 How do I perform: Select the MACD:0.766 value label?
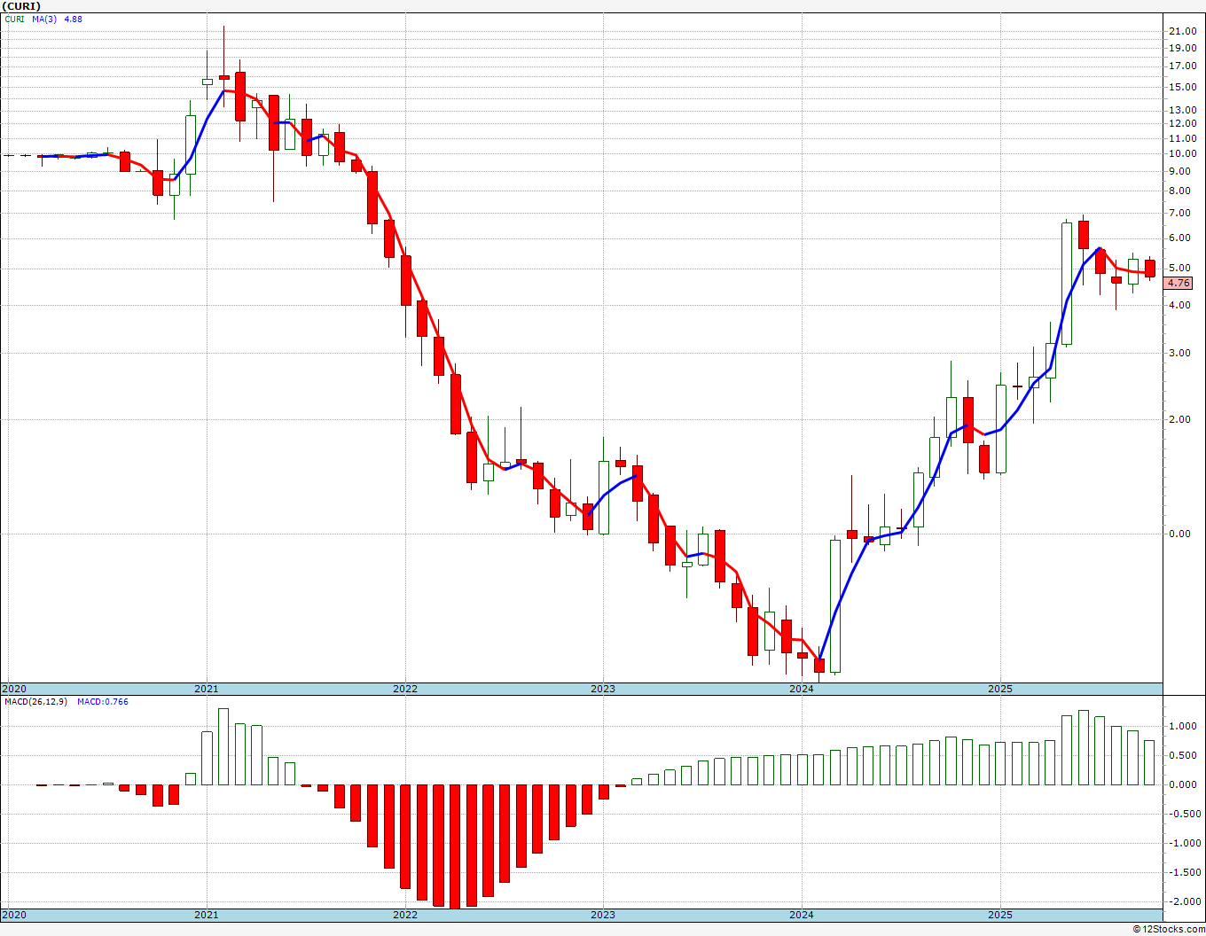coord(103,702)
